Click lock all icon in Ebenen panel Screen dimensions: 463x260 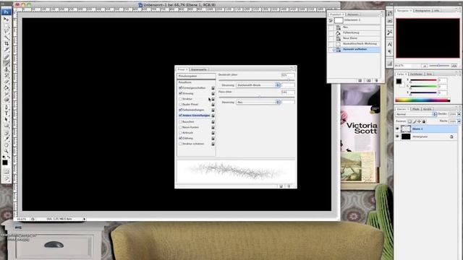(424, 121)
